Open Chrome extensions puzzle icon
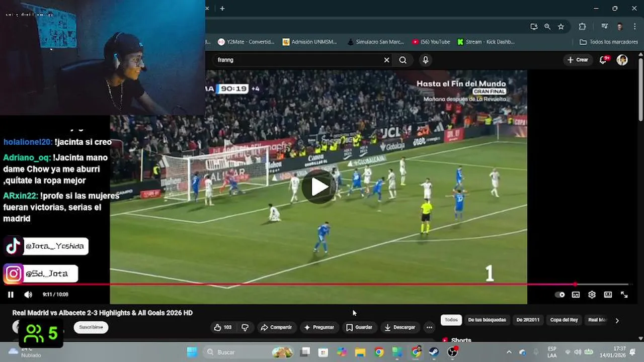The width and height of the screenshot is (644, 362). pos(582,27)
